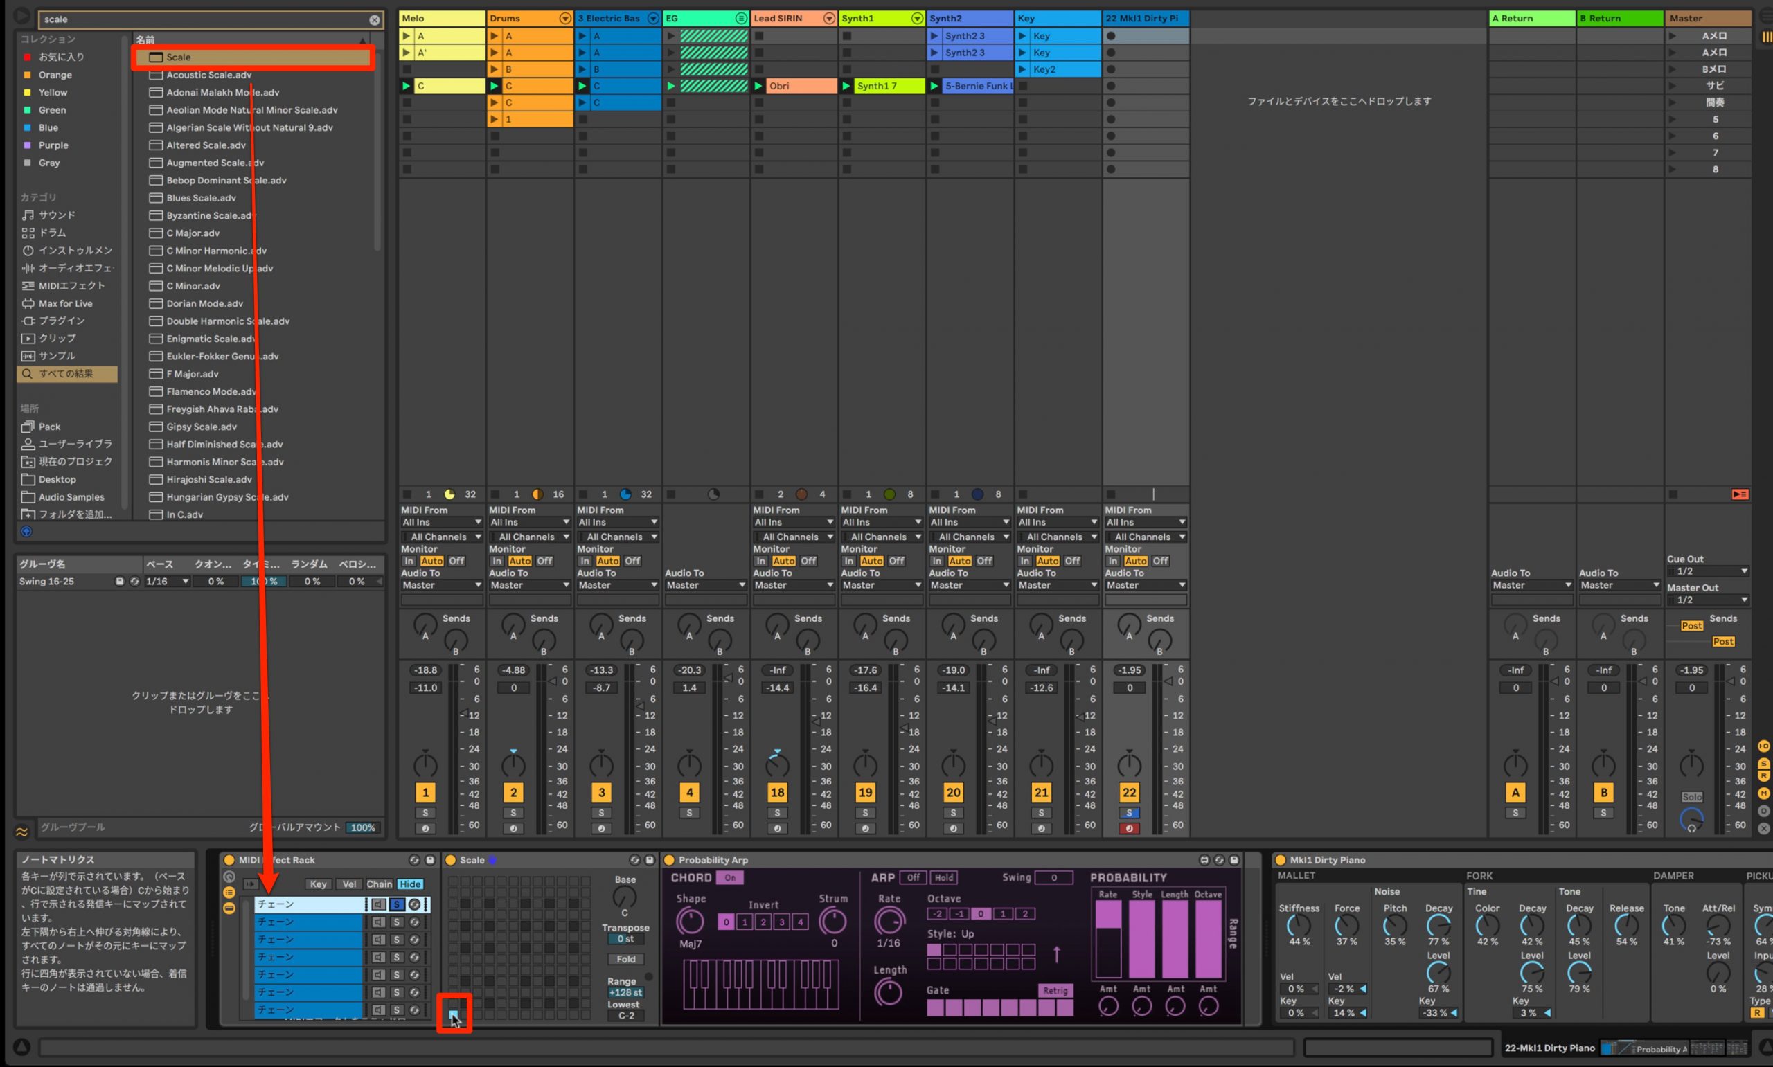Screen dimensions: 1773x1067
Task: Arm track 22 for recording
Action: 1129,828
